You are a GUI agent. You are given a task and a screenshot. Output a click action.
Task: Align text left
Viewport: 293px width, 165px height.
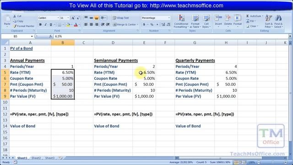tap(86, 24)
